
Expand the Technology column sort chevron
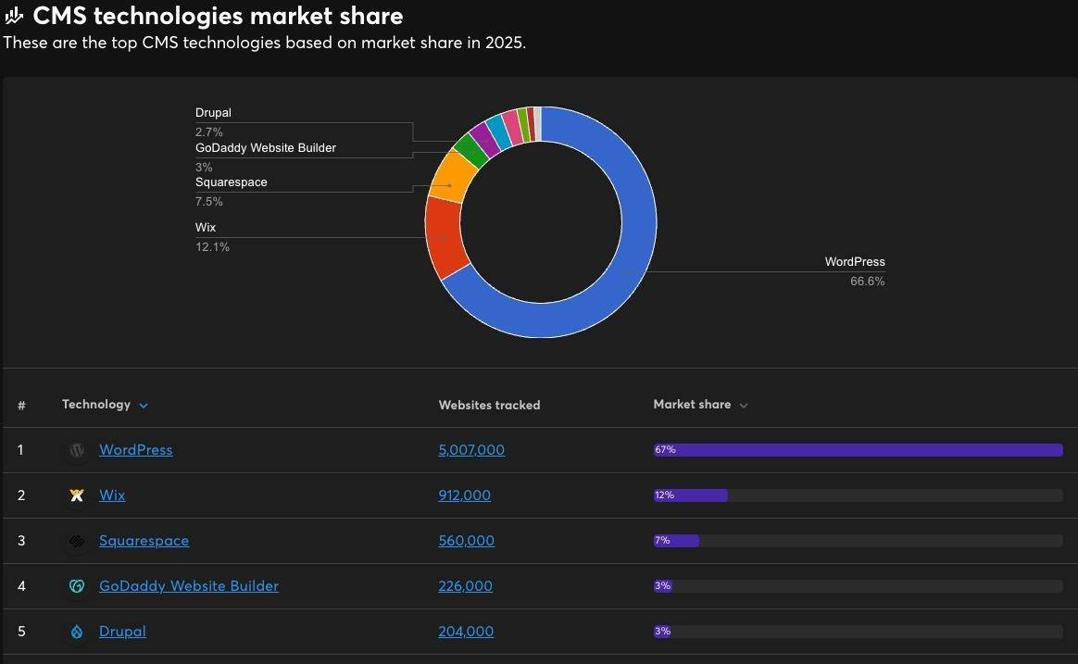click(144, 406)
